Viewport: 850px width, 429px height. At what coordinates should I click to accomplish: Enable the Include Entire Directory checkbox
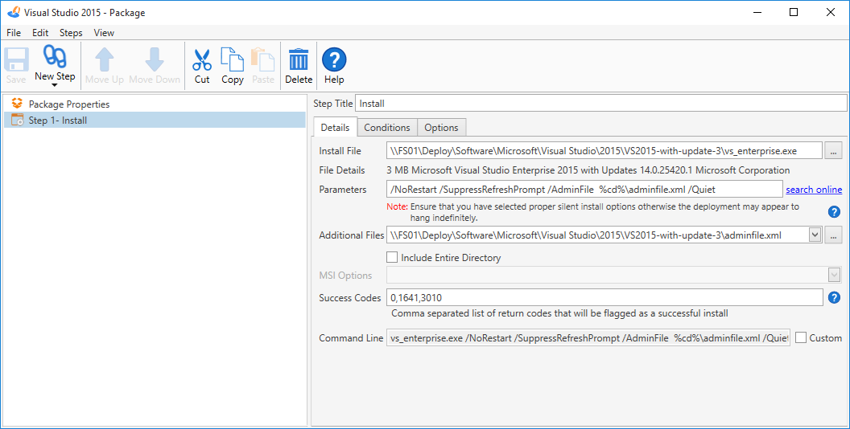click(393, 258)
